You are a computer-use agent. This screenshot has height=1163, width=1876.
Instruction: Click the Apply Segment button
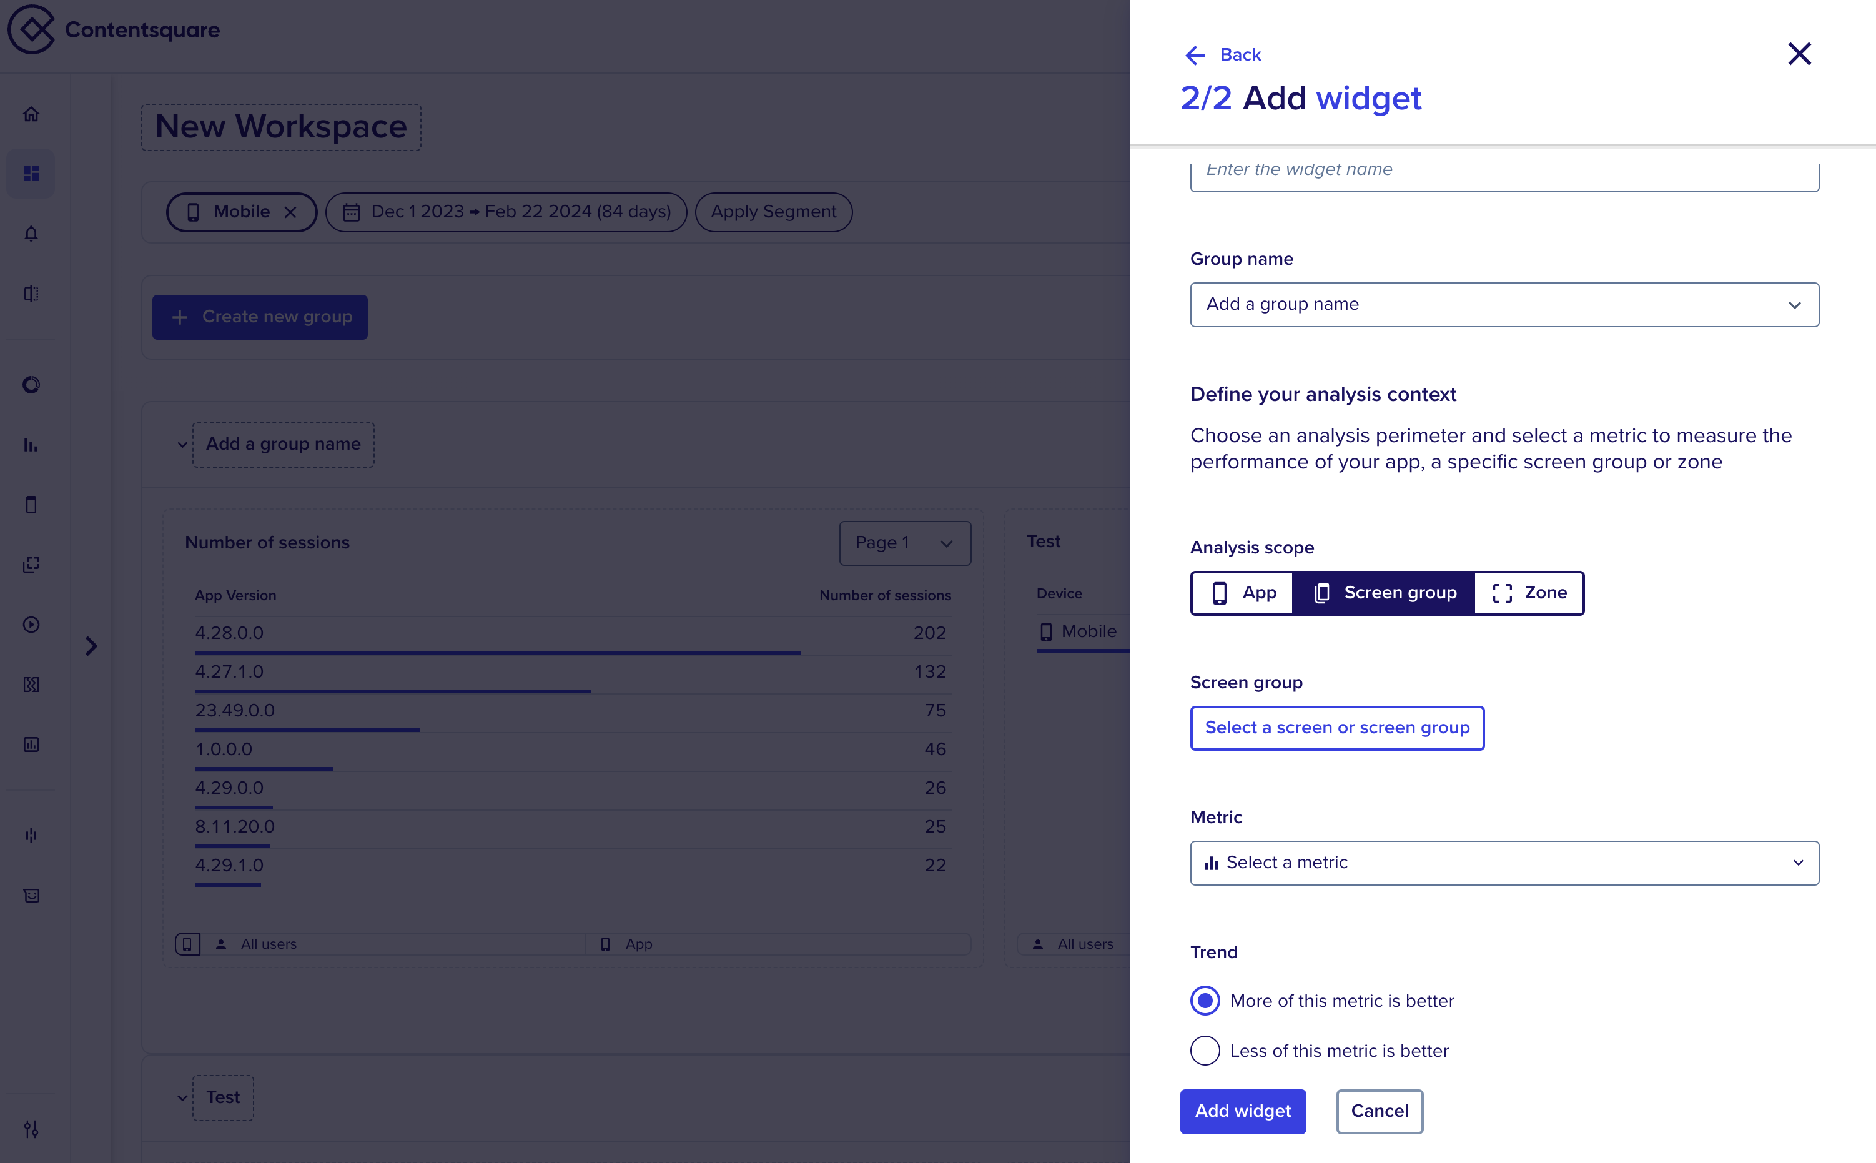pos(774,212)
